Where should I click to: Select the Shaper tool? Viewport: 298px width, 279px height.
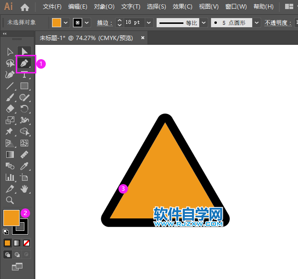tap(24, 97)
